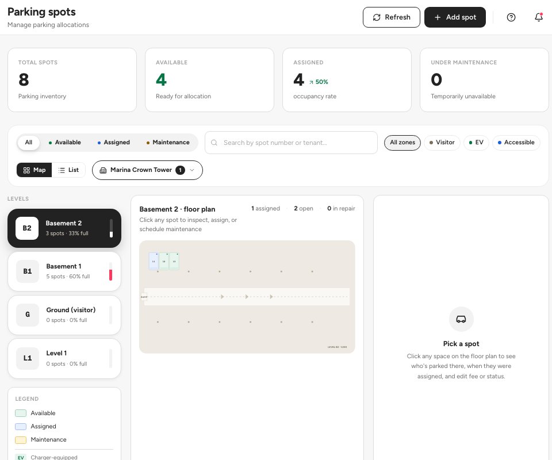The height and width of the screenshot is (460, 552).
Task: Select the All zones chip
Action: coord(402,143)
